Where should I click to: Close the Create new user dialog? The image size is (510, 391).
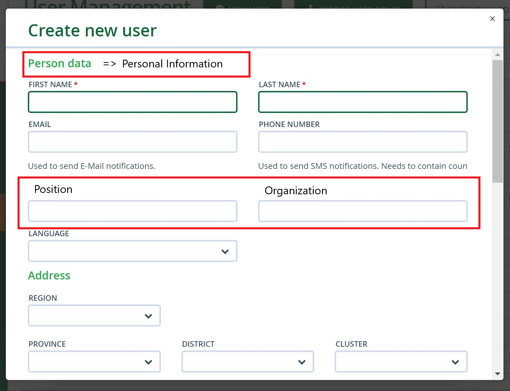point(492,19)
